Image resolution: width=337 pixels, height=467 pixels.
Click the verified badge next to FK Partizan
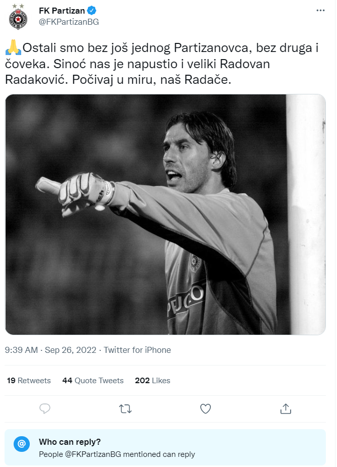pyautogui.click(x=91, y=9)
